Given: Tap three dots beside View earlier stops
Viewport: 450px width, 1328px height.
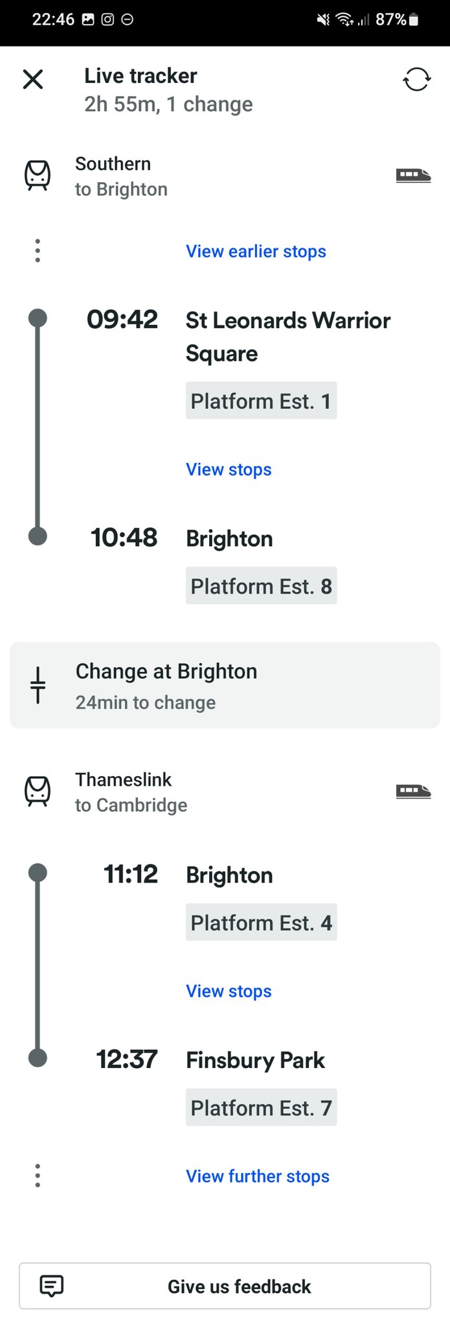Looking at the screenshot, I should click(x=38, y=251).
